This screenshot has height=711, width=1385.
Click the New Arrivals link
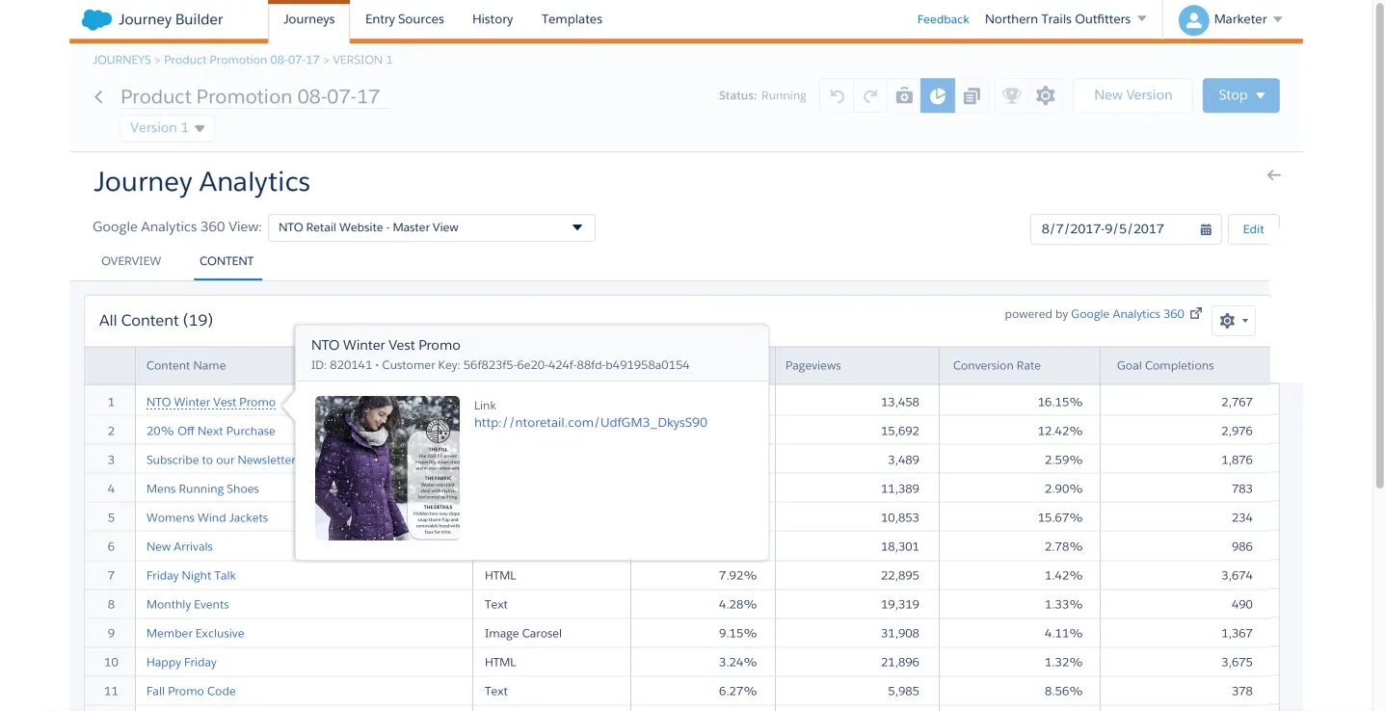click(179, 546)
